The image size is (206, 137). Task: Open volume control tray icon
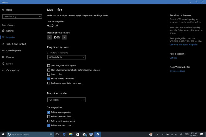click(x=176, y=134)
